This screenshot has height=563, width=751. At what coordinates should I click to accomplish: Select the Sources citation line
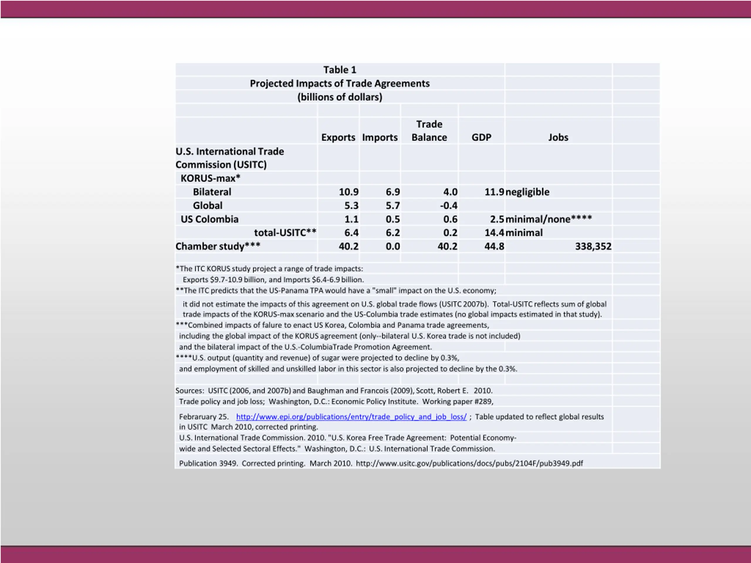(x=334, y=391)
